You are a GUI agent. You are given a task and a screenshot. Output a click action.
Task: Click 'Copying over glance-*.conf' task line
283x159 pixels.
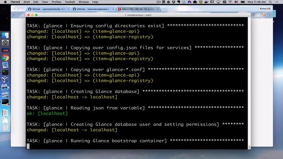[135, 70]
